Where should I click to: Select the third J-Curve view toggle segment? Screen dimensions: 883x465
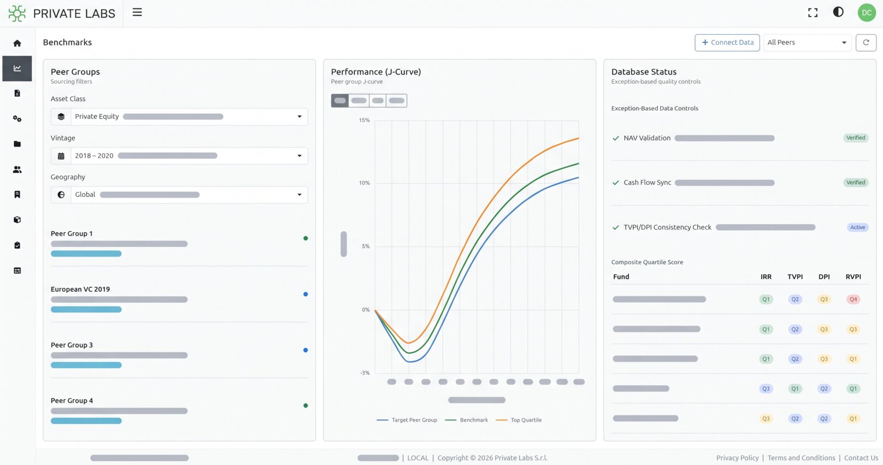pyautogui.click(x=378, y=100)
